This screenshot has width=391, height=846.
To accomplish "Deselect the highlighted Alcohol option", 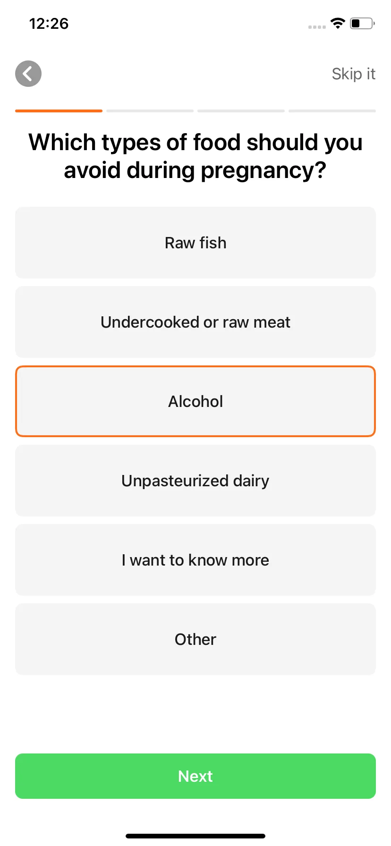I will [x=195, y=401].
